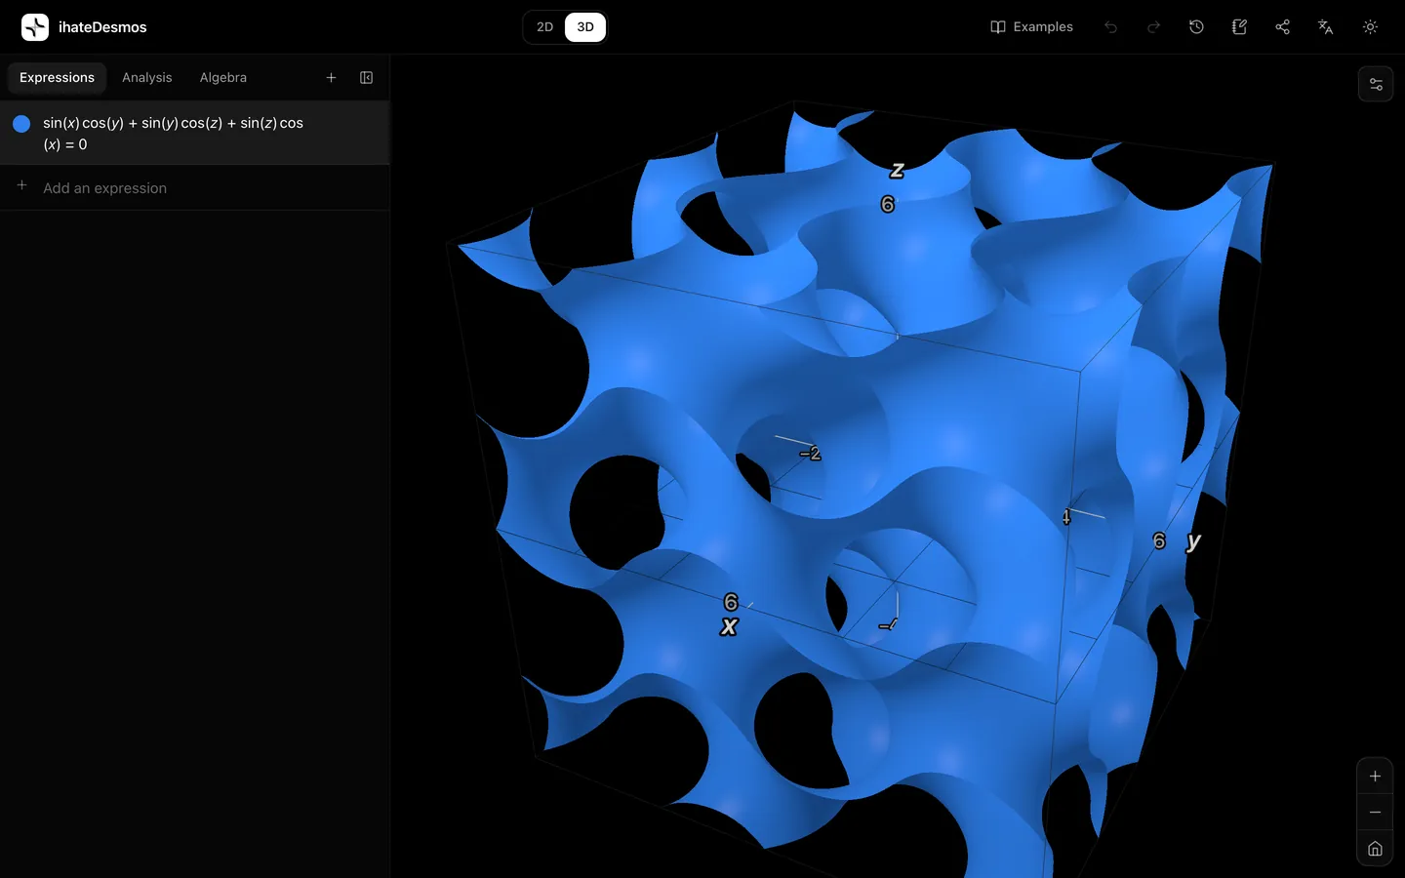Click the z axis label
Screen dimensions: 1405x878
[x=897, y=171]
